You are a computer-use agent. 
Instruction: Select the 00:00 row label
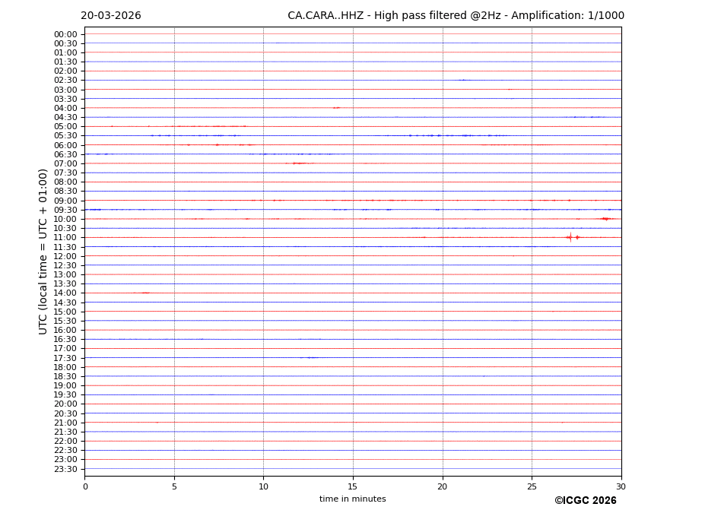point(65,34)
